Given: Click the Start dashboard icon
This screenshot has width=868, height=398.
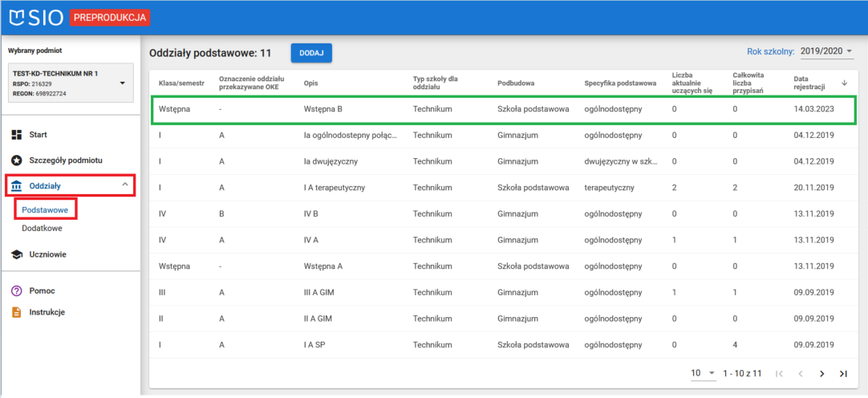Looking at the screenshot, I should [16, 134].
